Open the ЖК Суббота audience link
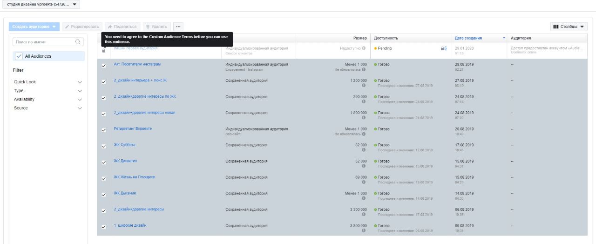Viewport: 596px width, 244px height. [x=124, y=145]
